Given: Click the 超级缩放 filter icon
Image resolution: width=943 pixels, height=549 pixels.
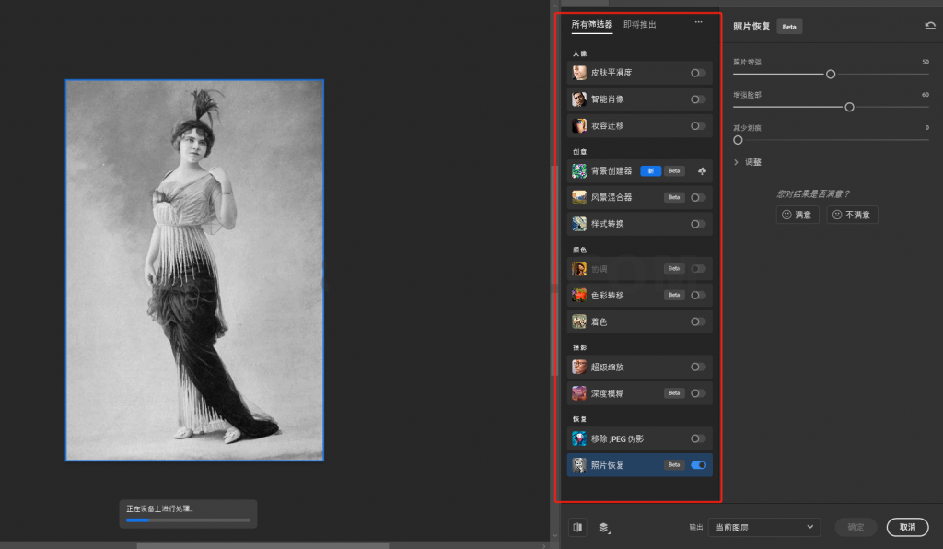Looking at the screenshot, I should [579, 367].
